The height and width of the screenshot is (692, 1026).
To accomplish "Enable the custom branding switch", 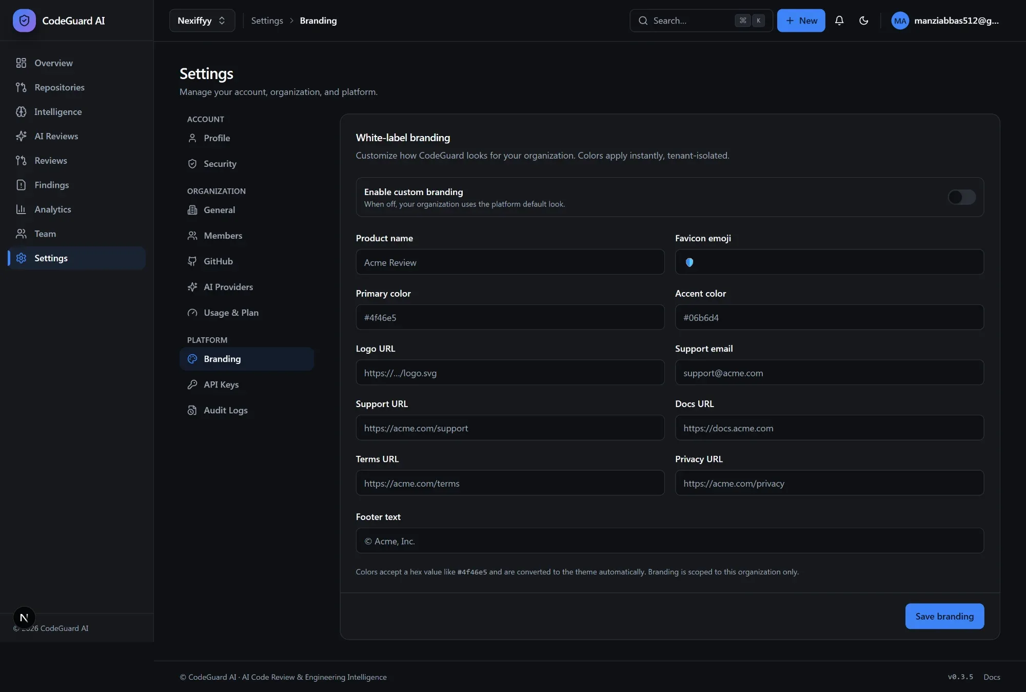I will 961,197.
